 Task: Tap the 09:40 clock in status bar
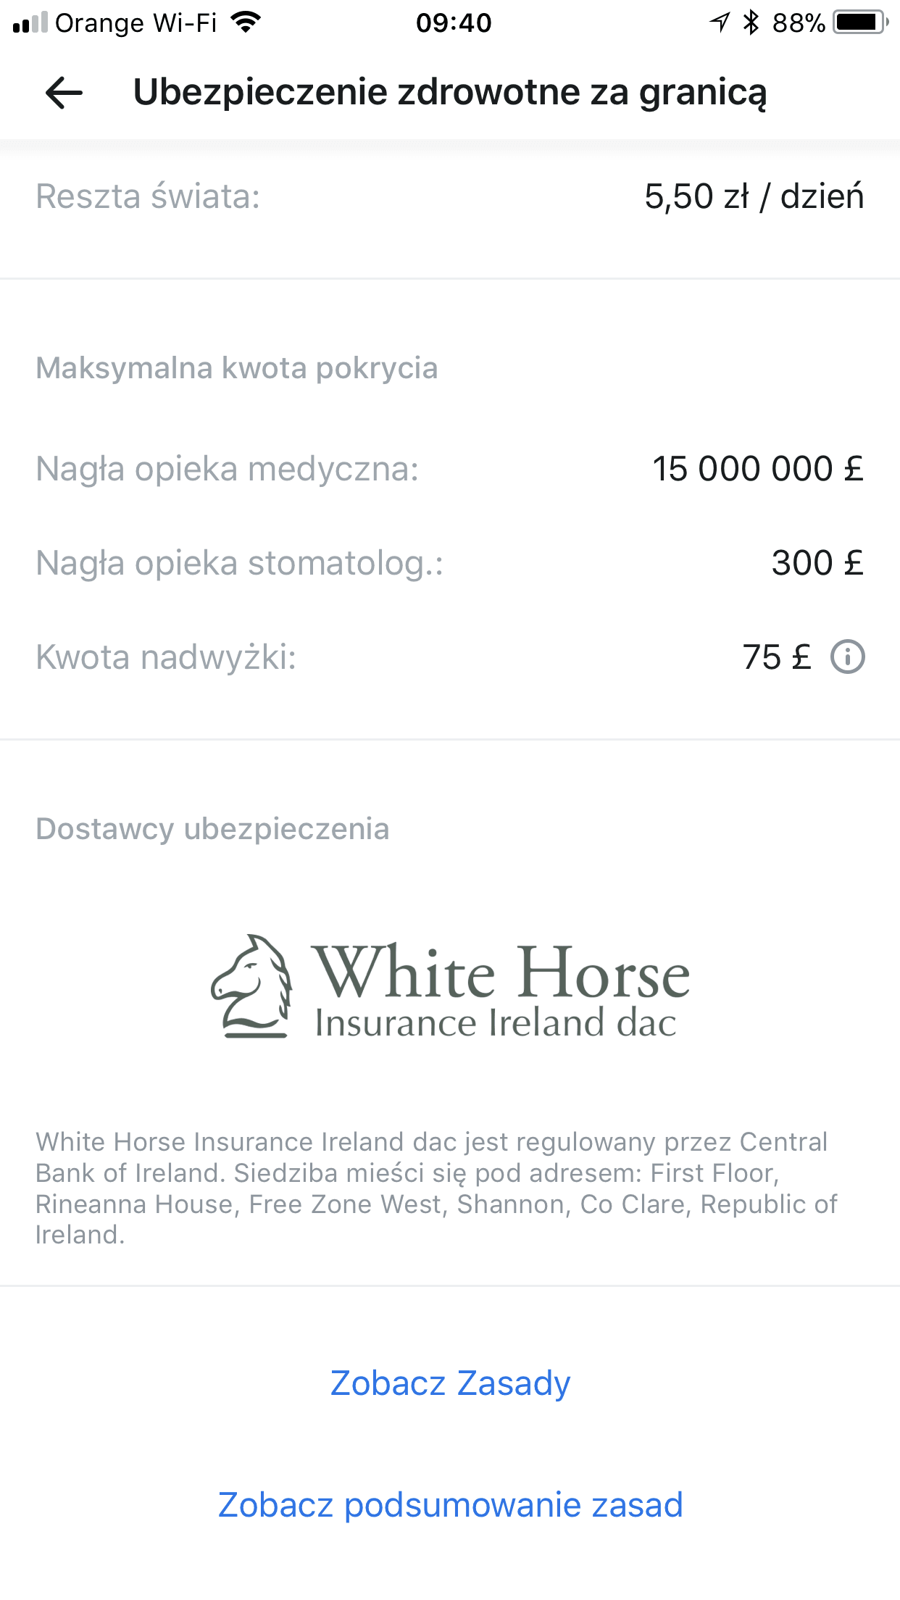[x=454, y=23]
